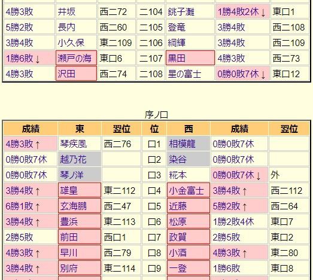Open the 糀本 wrestler link

click(178, 175)
